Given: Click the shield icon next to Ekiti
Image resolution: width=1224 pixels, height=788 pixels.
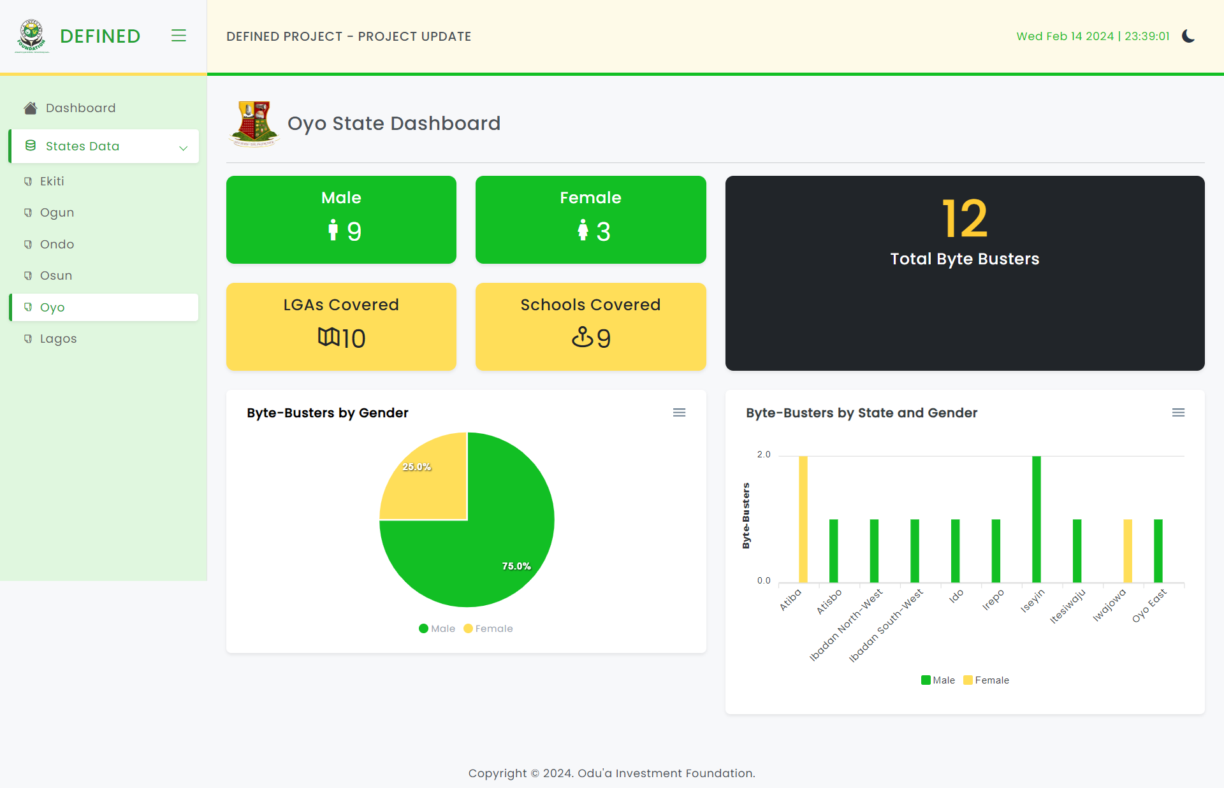Looking at the screenshot, I should (x=27, y=181).
